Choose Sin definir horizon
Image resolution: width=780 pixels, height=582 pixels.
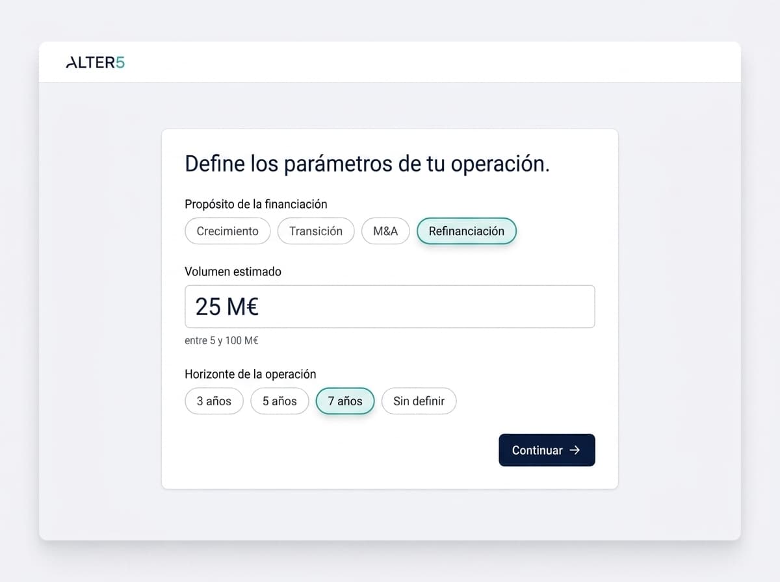(x=419, y=401)
